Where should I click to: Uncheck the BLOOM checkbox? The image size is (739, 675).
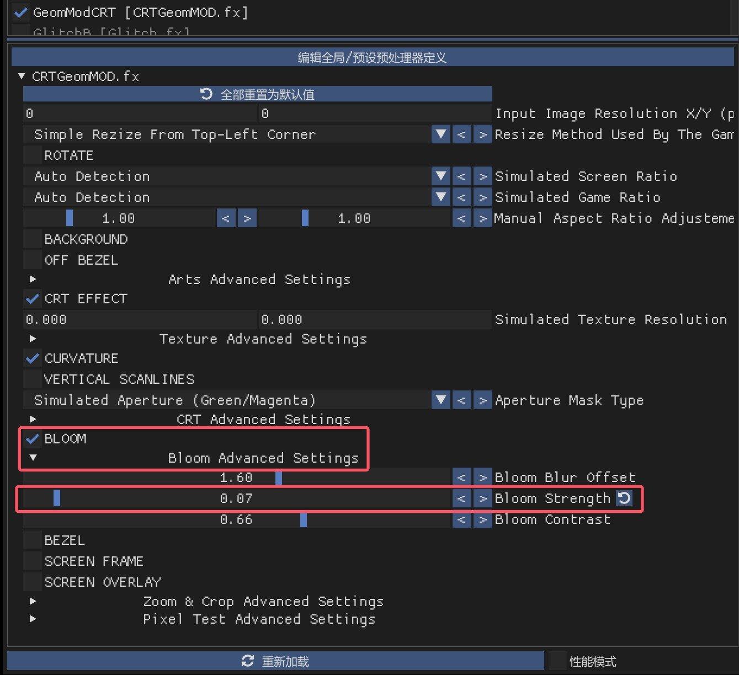click(33, 439)
